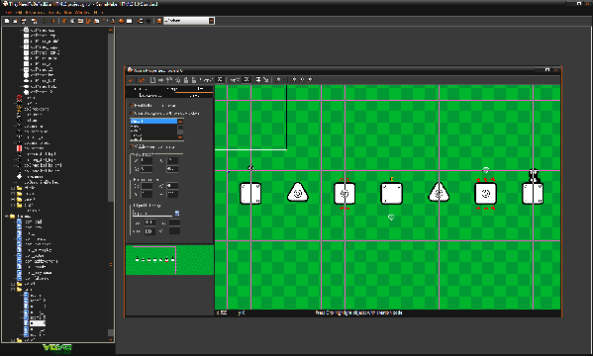
Task: Toggle Visible when room starts checkbox
Action: pos(132,146)
